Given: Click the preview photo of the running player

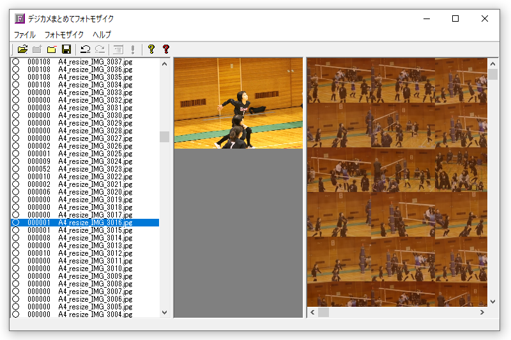Looking at the screenshot, I should [x=238, y=103].
